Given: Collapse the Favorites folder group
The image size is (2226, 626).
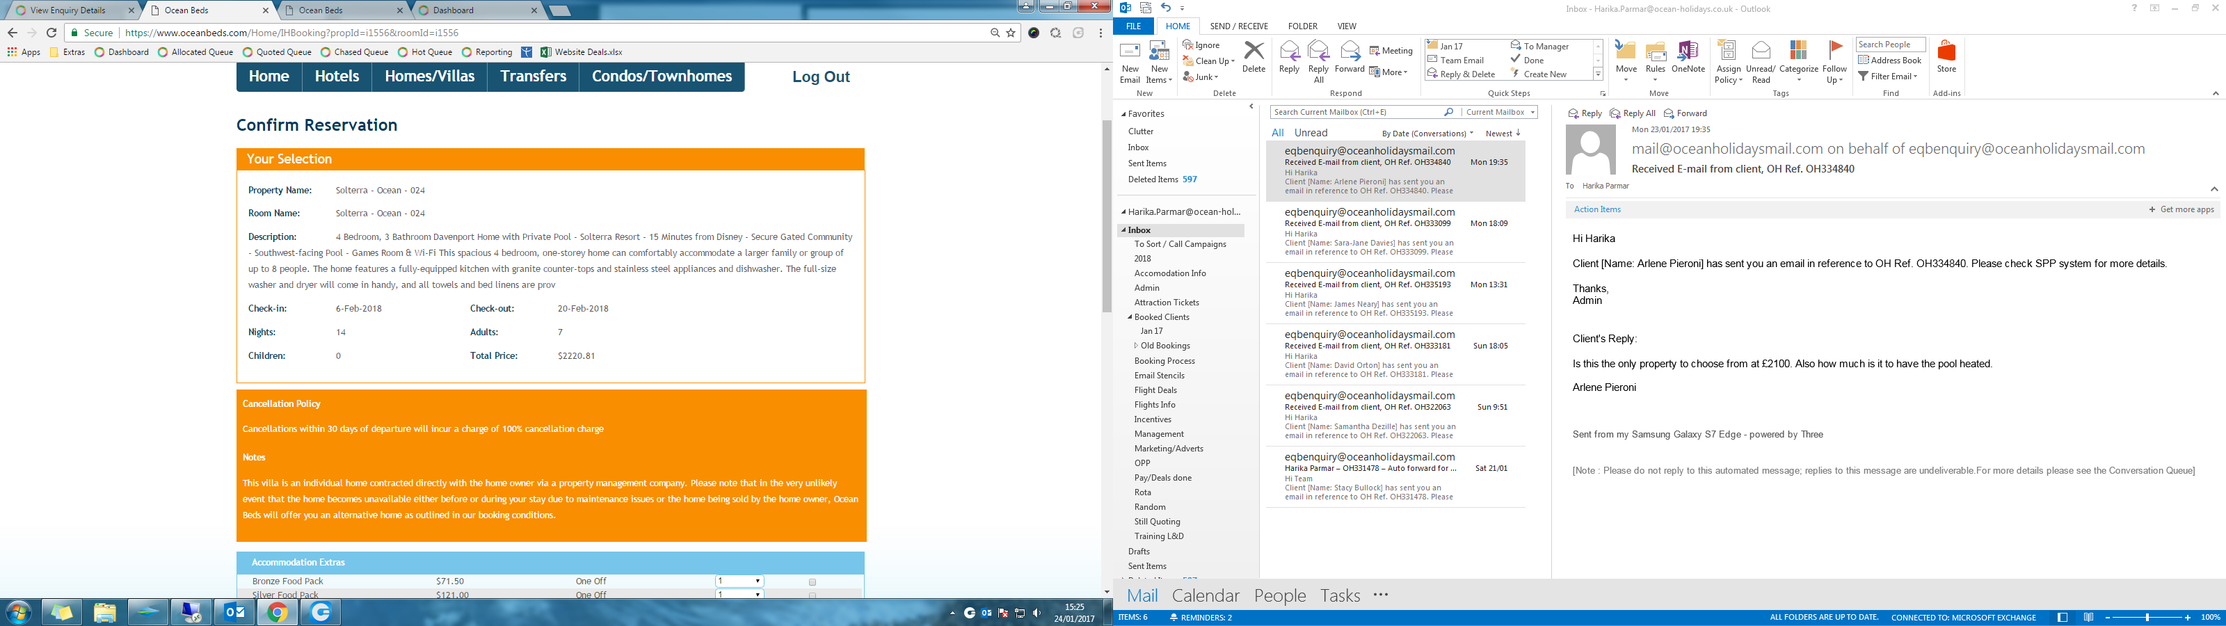Looking at the screenshot, I should click(1124, 114).
